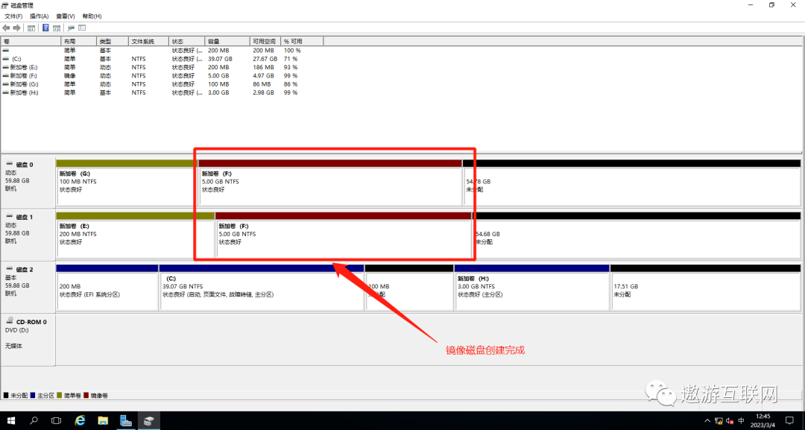Screen dimensions: 805x430
Task: Select the mirrored 新加卷 (F:) partition on 磁盘 0
Action: point(330,182)
